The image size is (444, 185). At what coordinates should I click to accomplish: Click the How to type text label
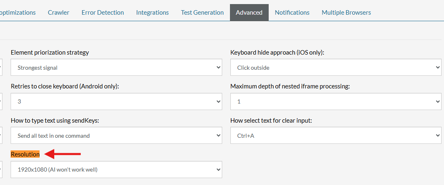[x=55, y=120]
